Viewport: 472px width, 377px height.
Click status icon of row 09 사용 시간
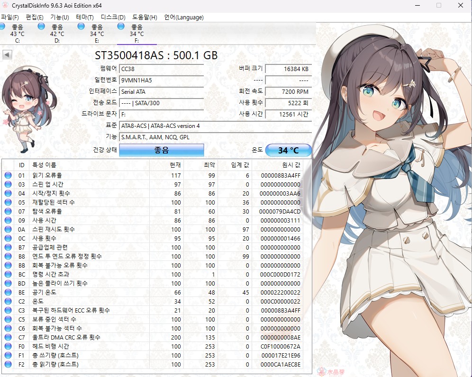8,220
